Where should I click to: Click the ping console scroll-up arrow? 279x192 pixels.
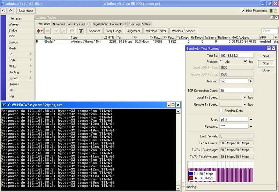pyautogui.click(x=178, y=111)
